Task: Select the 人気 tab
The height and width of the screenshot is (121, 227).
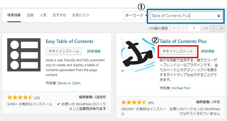Action: click(43, 15)
